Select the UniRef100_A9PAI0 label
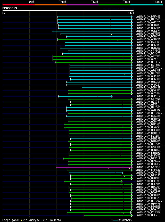Screen dimensions: 165x222 point(148,96)
